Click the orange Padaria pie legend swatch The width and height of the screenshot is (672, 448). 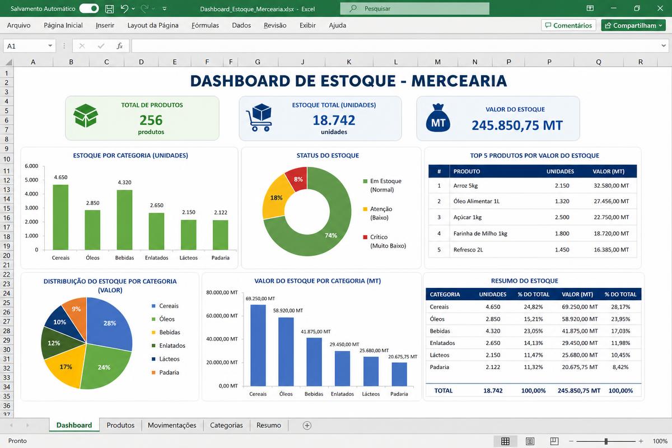(x=155, y=372)
